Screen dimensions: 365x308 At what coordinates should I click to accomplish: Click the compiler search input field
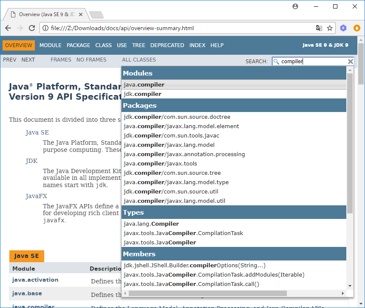tap(314, 62)
